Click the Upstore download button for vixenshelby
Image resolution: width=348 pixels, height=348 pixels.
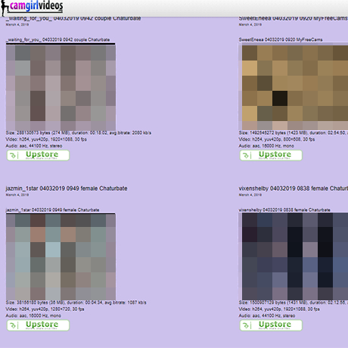(271, 325)
